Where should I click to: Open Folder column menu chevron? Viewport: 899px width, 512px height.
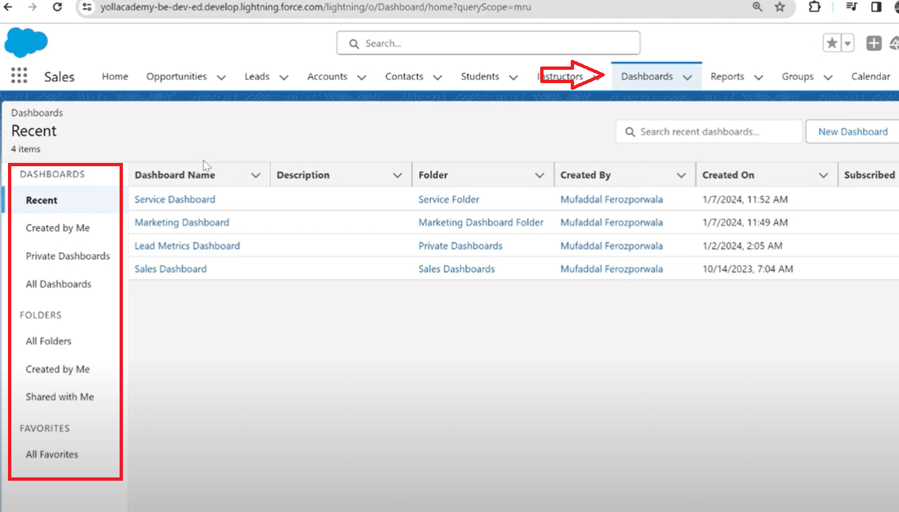pos(540,176)
